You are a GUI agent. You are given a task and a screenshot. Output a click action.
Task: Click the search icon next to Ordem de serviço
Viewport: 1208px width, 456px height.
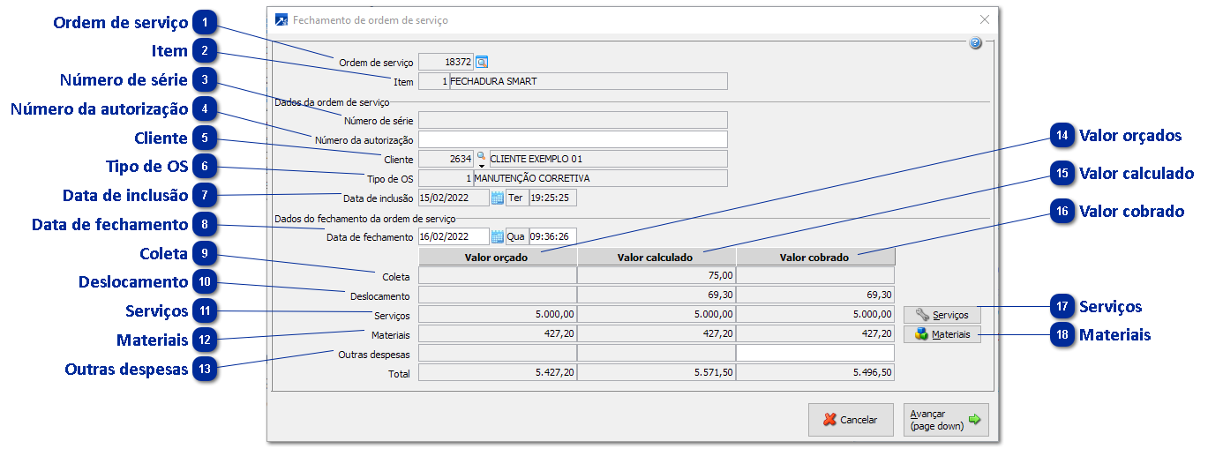pos(482,62)
